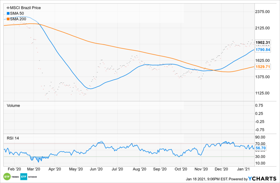Select the SMA 50 legend label
The image size is (280, 183).
point(17,13)
